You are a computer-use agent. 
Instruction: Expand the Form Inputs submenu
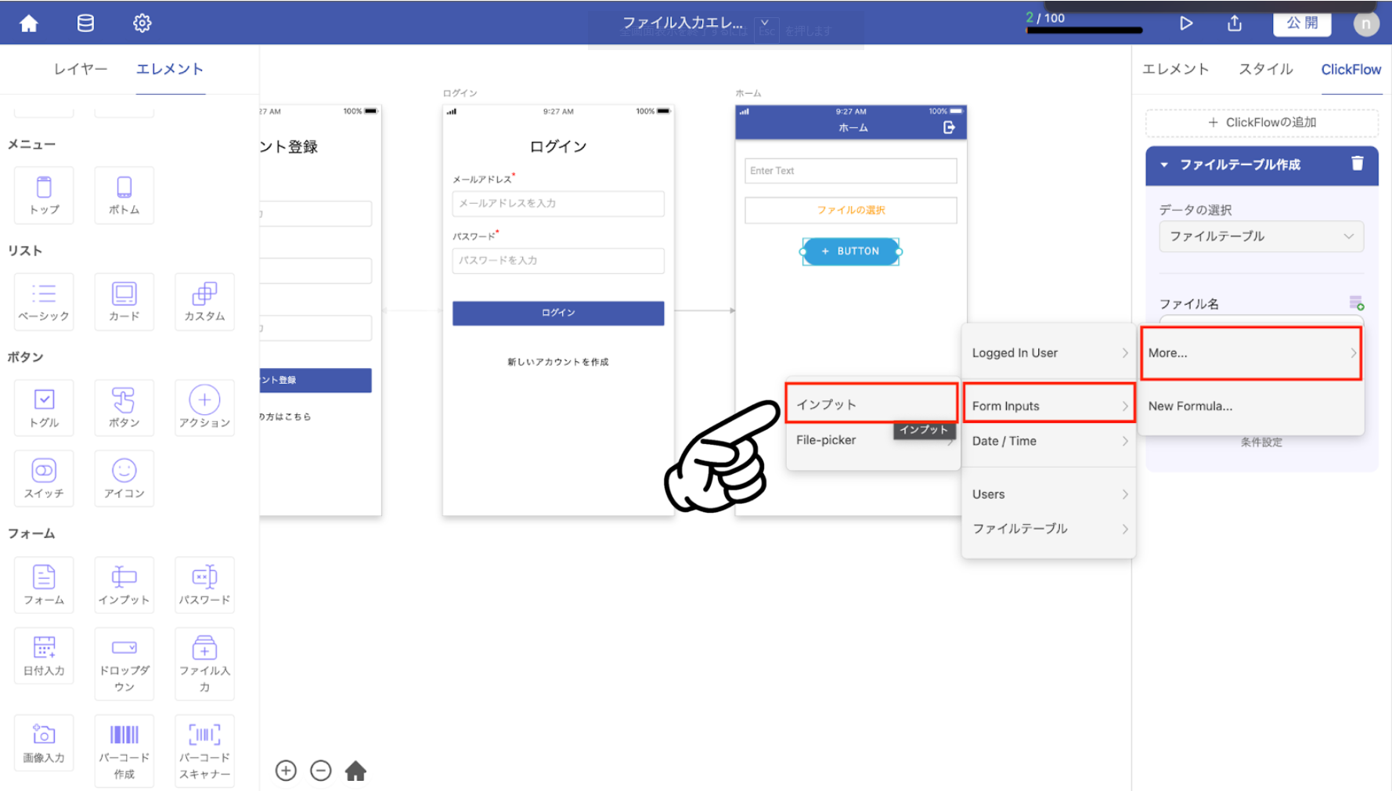tap(1048, 406)
